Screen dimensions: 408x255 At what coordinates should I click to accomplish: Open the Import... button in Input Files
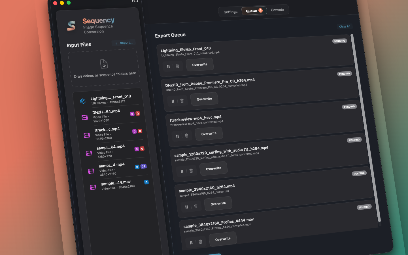pyautogui.click(x=124, y=43)
